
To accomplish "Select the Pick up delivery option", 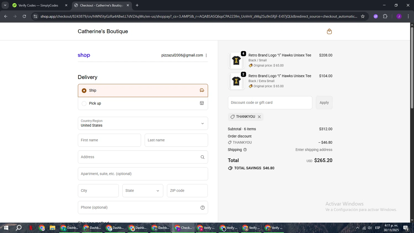I will (143, 104).
